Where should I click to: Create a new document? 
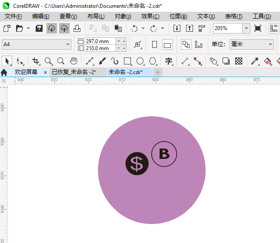7,28
